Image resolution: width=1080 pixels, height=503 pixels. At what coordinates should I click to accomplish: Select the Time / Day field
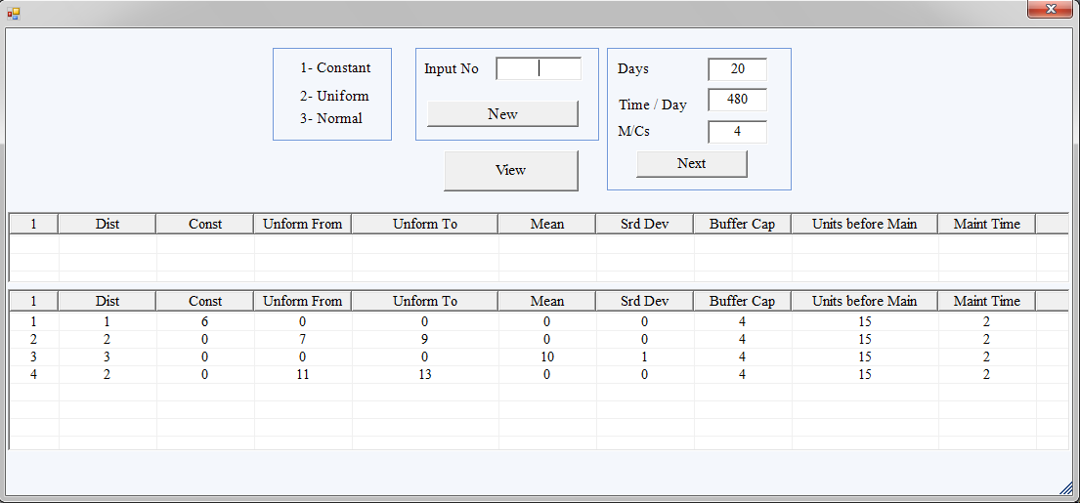(737, 100)
